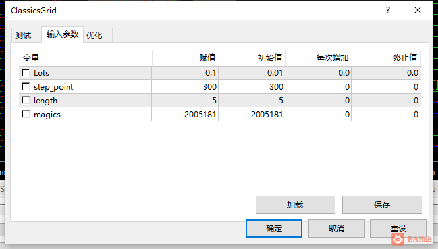Screen dimensions: 438x249
Task: Select the 输入参数 tab
Action: (x=63, y=34)
